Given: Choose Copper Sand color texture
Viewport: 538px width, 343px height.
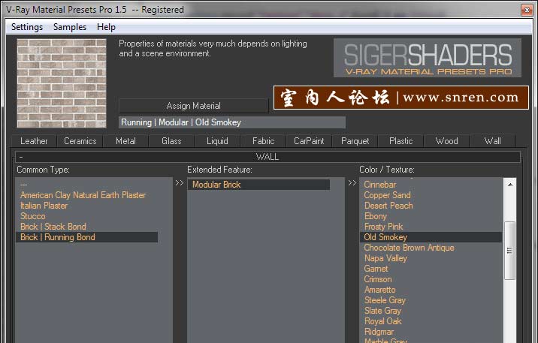Looking at the screenshot, I should pyautogui.click(x=387, y=195).
